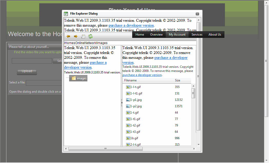The height and width of the screenshot is (163, 269).
Task: Click the dialog horizontal scrollbar left arrow
Action: coord(66,149)
